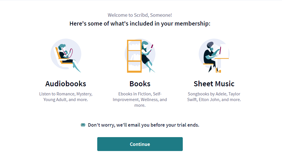Click the "included in your membership" headline
Image resolution: width=282 pixels, height=155 pixels.
[x=140, y=24]
